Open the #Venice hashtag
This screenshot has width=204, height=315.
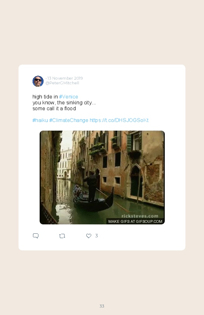point(69,97)
